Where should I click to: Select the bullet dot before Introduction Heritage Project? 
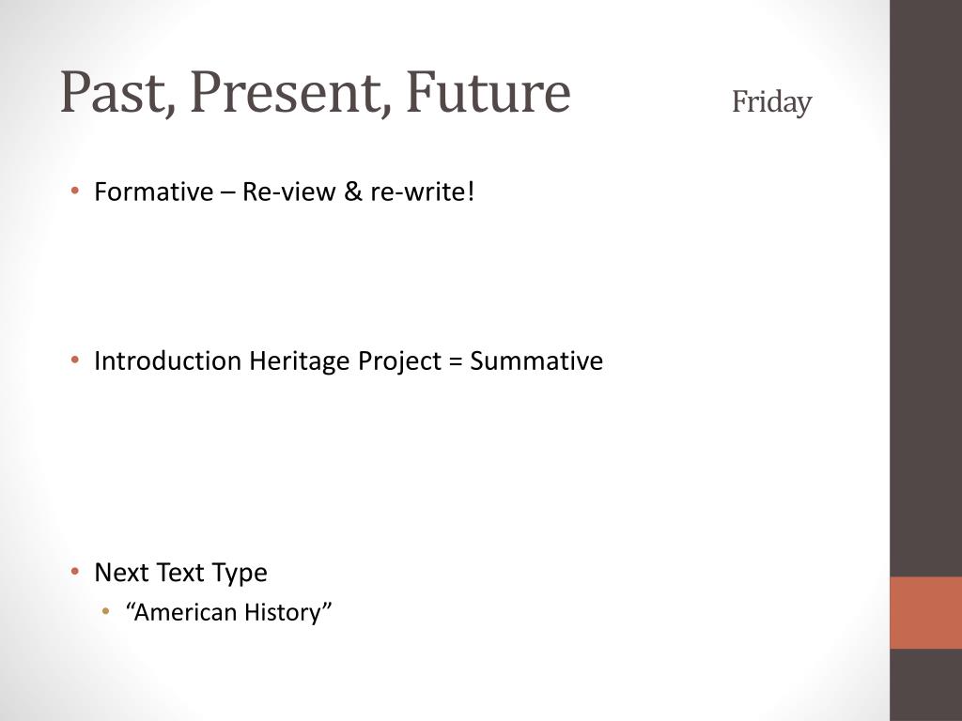coord(75,360)
